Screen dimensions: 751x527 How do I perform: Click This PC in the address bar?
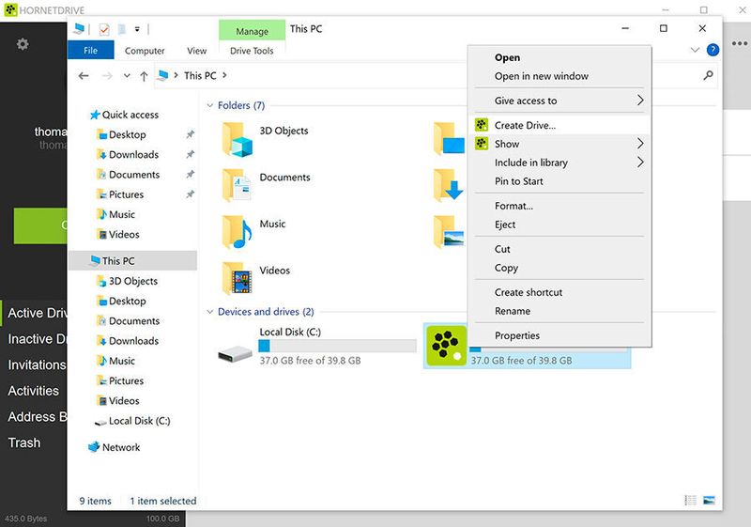(x=200, y=75)
